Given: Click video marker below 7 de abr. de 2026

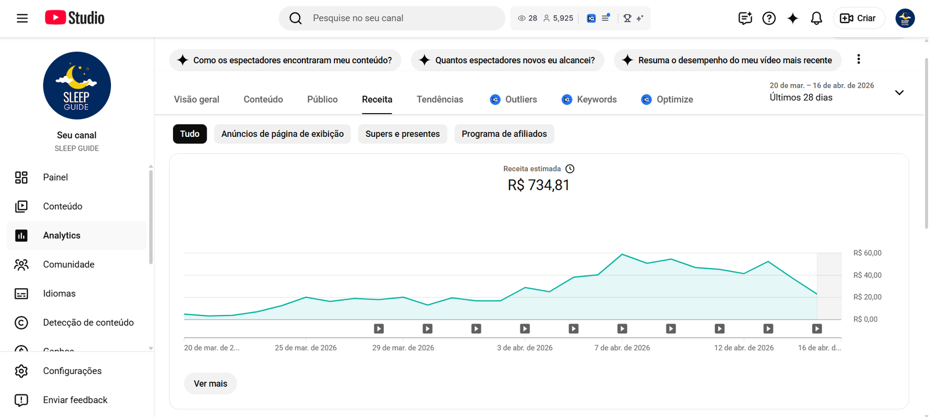Looking at the screenshot, I should [x=622, y=329].
